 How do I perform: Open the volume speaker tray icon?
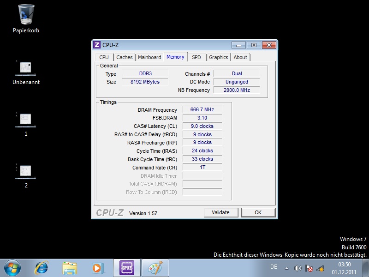tap(298, 268)
